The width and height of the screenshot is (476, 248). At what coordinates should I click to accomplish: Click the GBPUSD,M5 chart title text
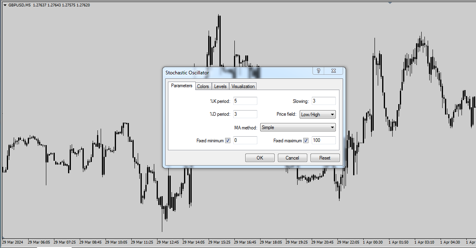(19, 5)
